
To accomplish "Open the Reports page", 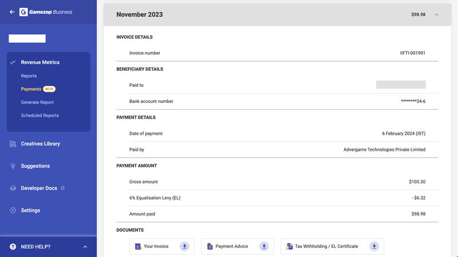I will pyautogui.click(x=29, y=76).
